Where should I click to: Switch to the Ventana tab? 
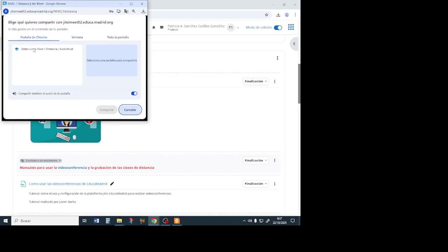(x=77, y=37)
